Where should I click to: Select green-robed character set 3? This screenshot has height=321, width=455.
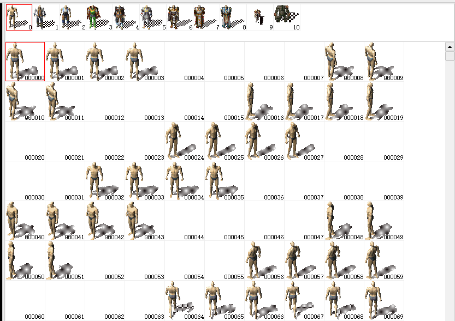99,17
